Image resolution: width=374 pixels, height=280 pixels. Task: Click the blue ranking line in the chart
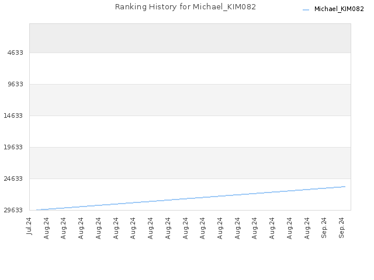pos(191,198)
